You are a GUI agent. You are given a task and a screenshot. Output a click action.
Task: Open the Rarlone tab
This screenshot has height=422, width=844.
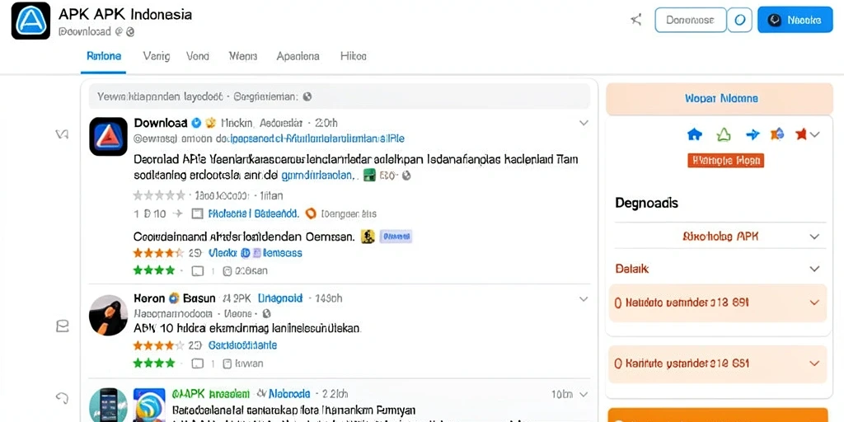(104, 56)
